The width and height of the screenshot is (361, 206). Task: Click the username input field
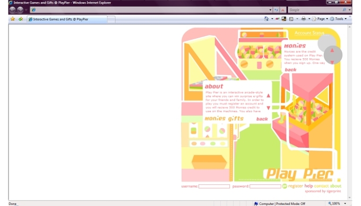tap(214, 186)
